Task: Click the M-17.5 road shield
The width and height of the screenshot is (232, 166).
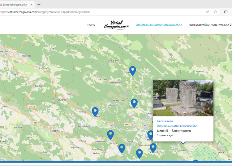Action: click(x=32, y=107)
